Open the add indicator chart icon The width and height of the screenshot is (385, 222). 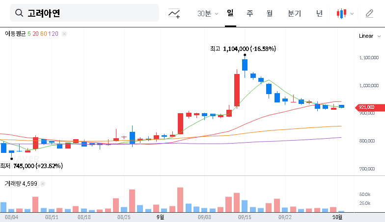point(174,14)
